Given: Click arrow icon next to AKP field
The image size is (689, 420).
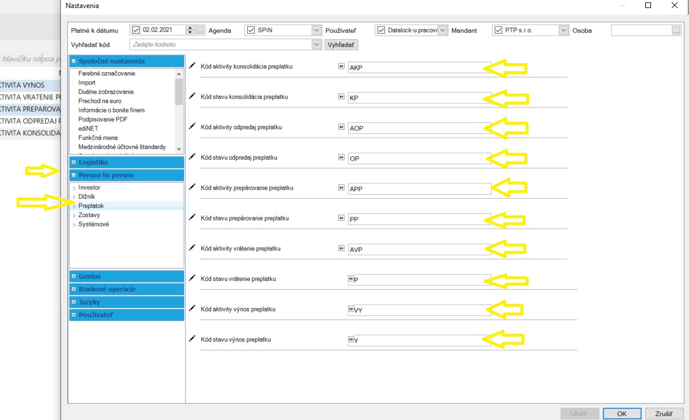Looking at the screenshot, I should click(x=341, y=66).
